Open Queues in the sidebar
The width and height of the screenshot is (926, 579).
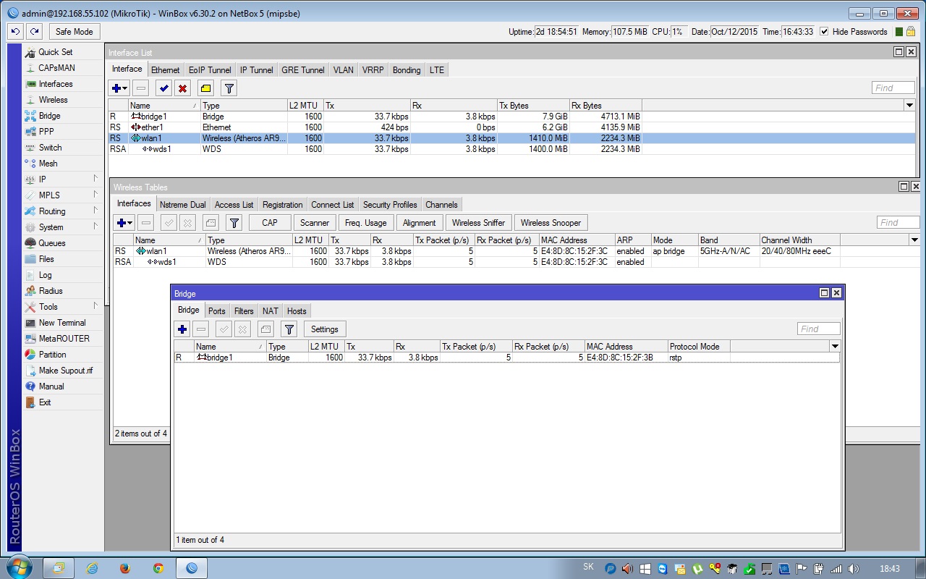pyautogui.click(x=52, y=243)
